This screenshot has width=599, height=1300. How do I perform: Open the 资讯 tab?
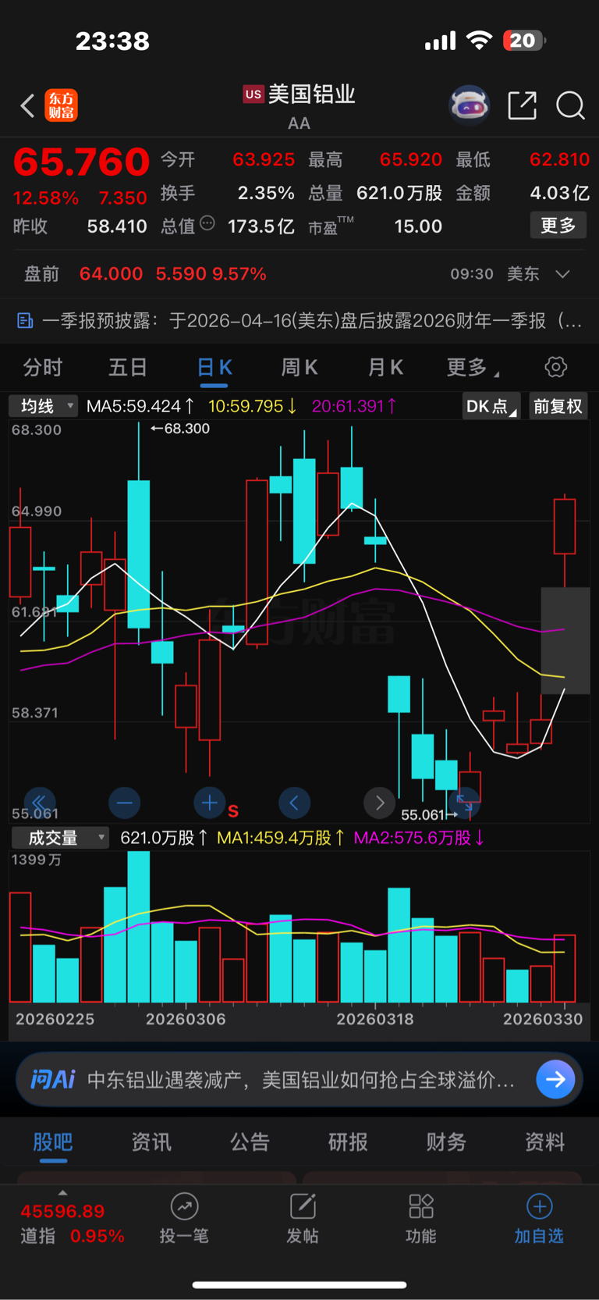(151, 1142)
